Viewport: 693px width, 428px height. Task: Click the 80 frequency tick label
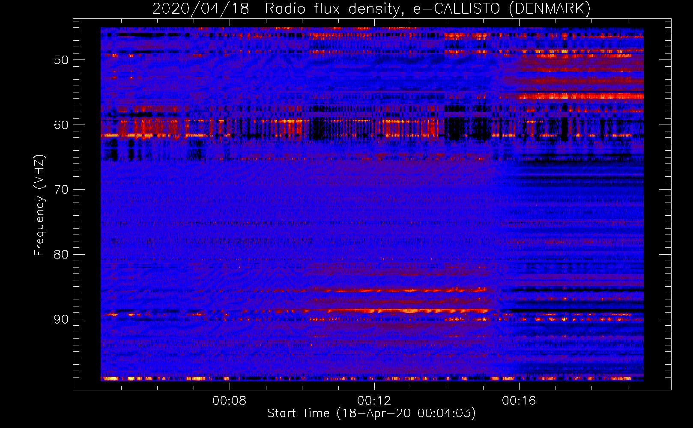pyautogui.click(x=61, y=255)
